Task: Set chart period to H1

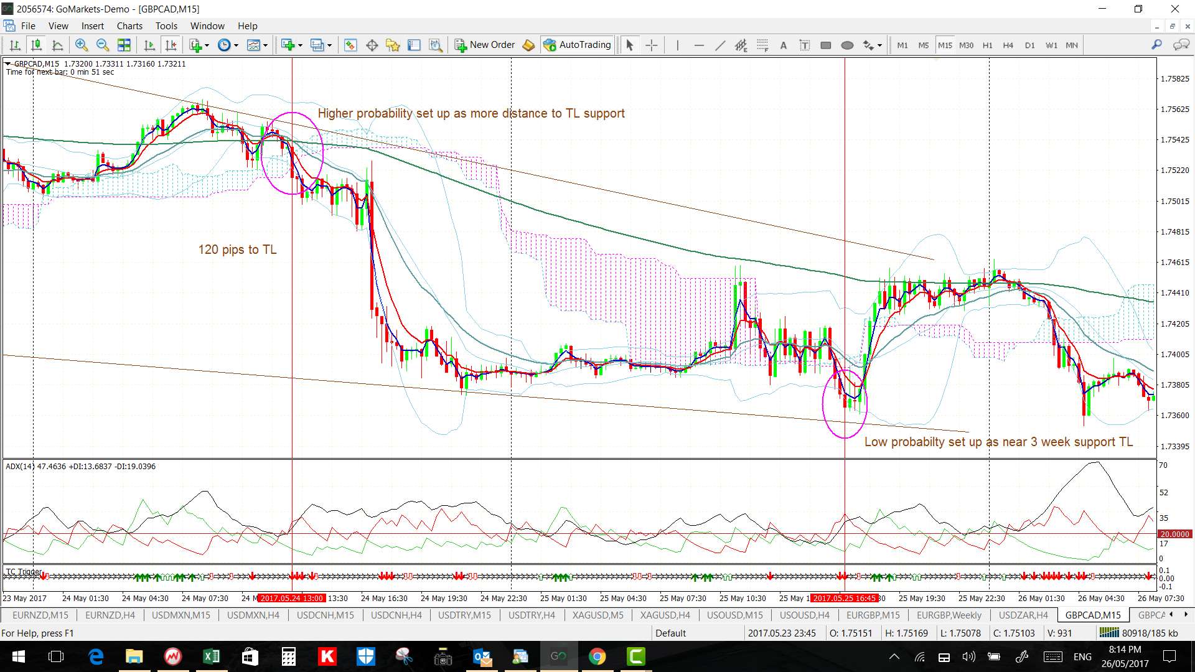Action: [x=987, y=45]
